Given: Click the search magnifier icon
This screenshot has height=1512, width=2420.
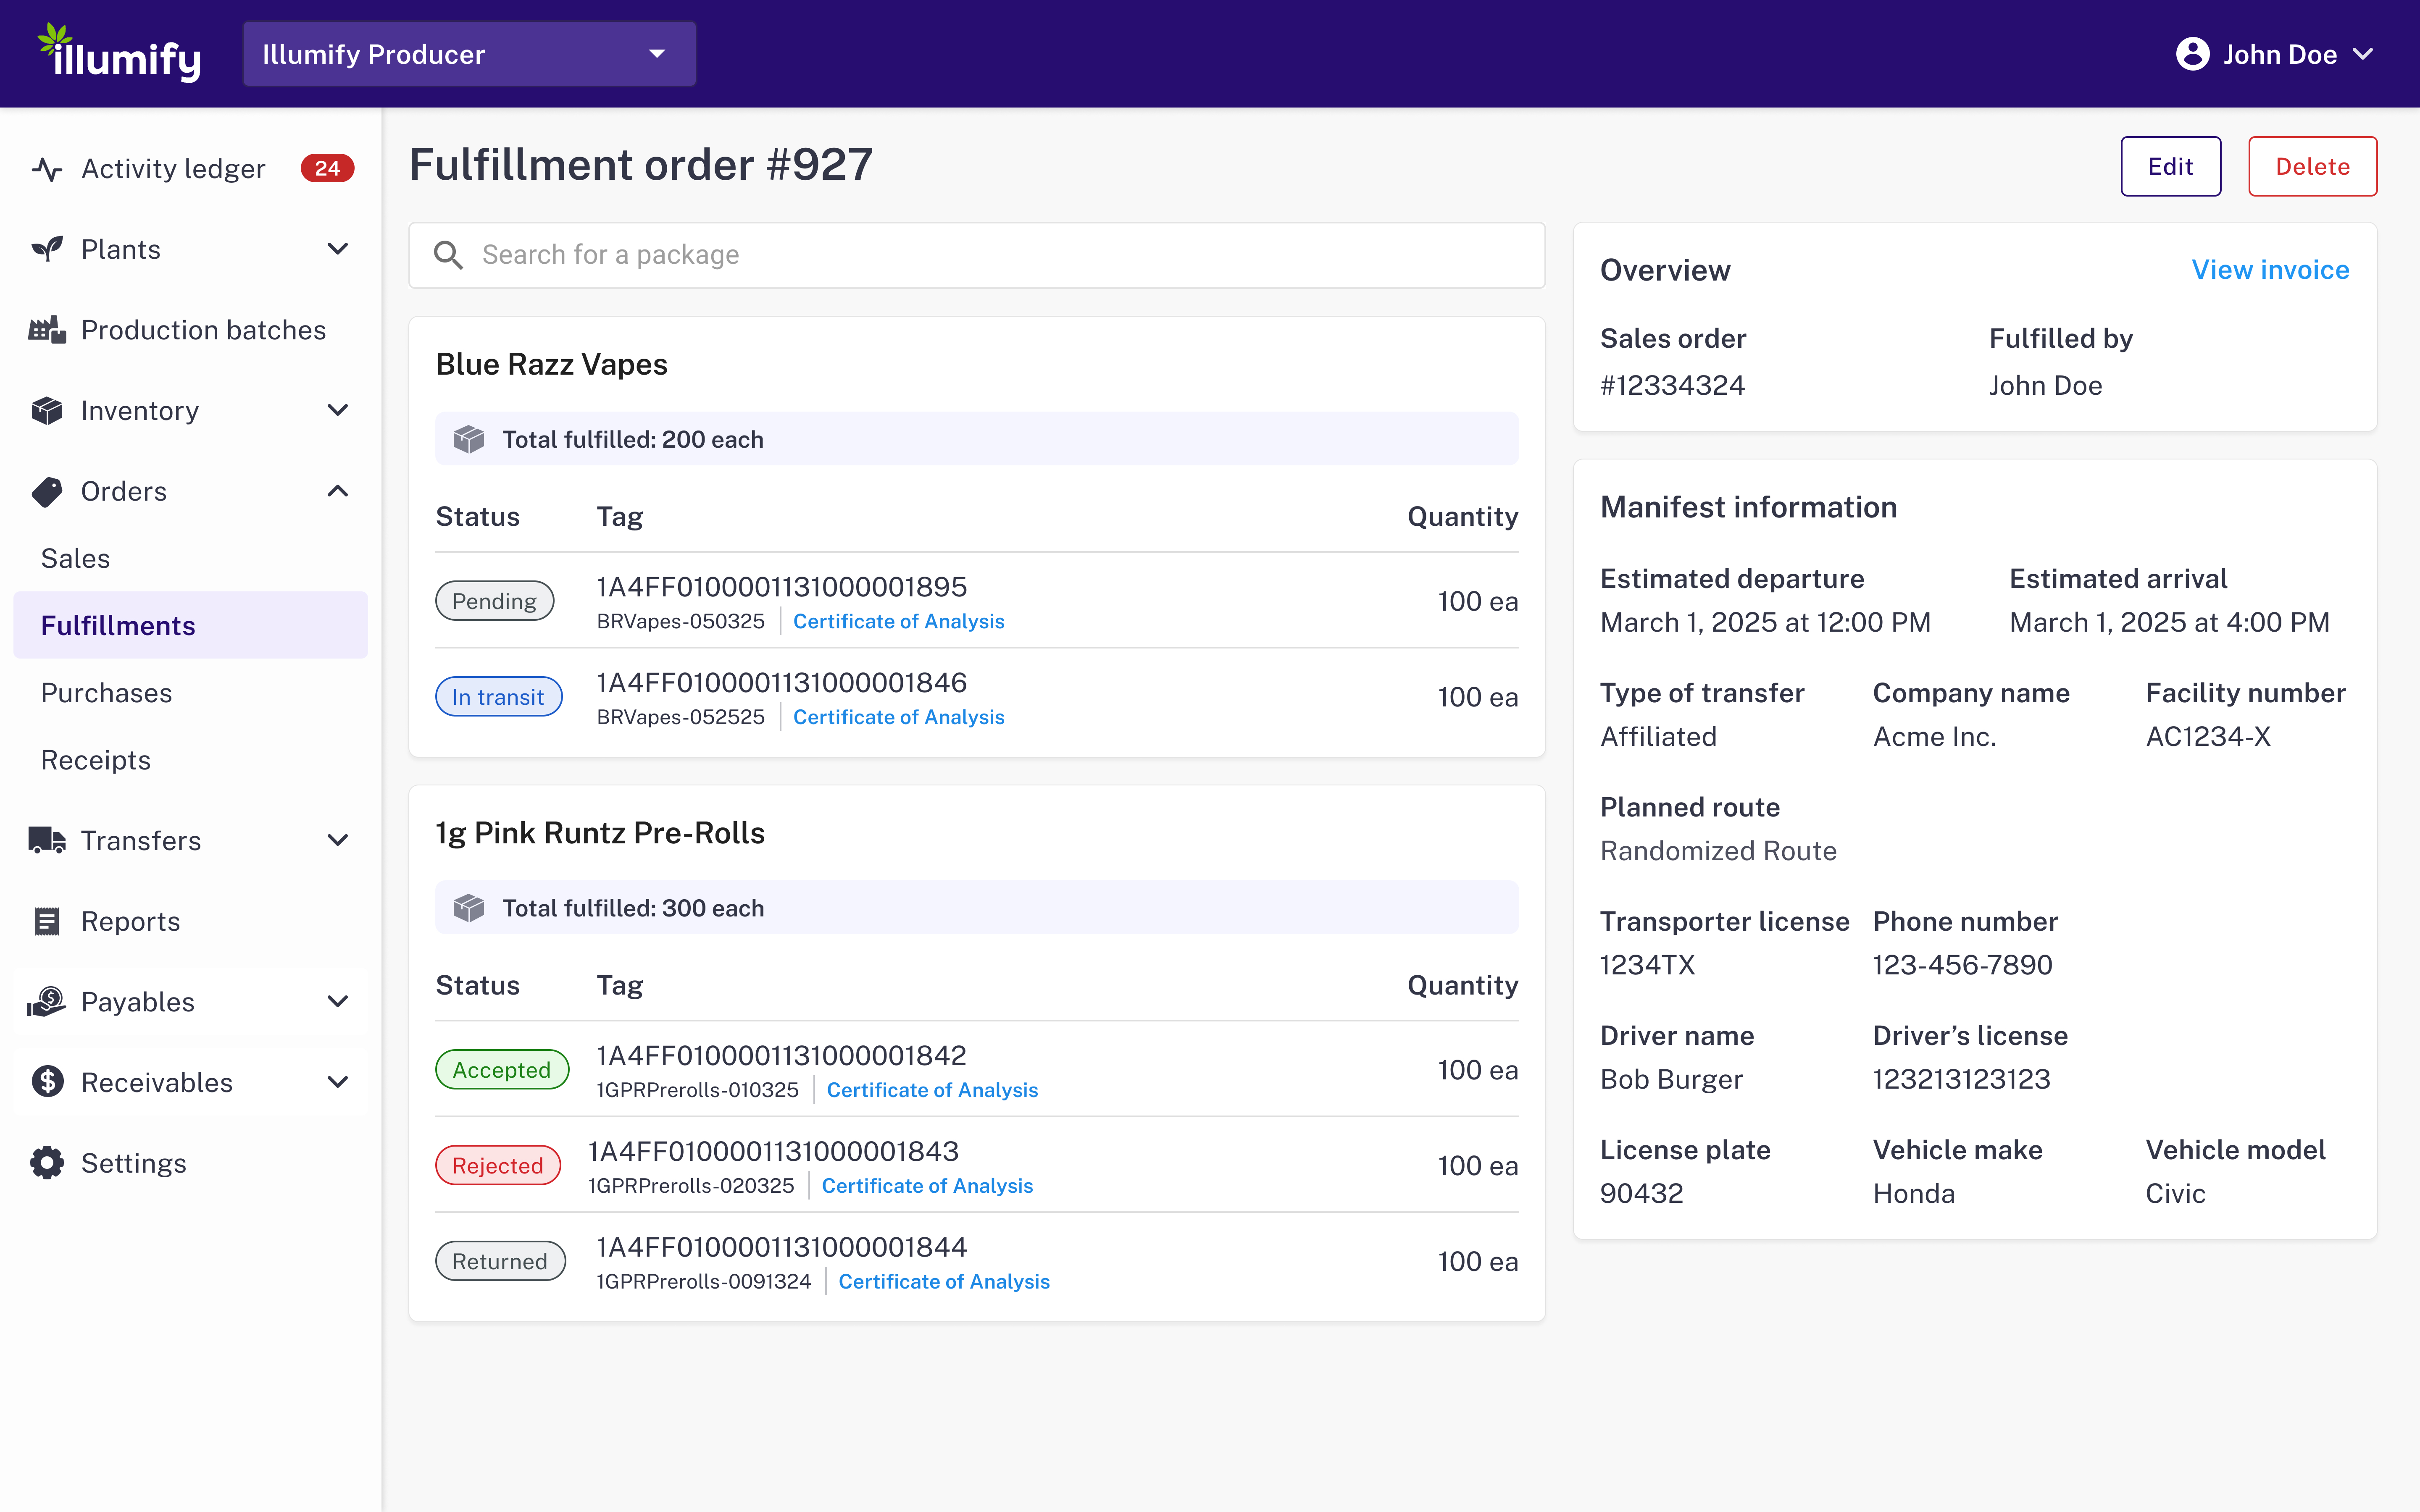Looking at the screenshot, I should point(448,255).
